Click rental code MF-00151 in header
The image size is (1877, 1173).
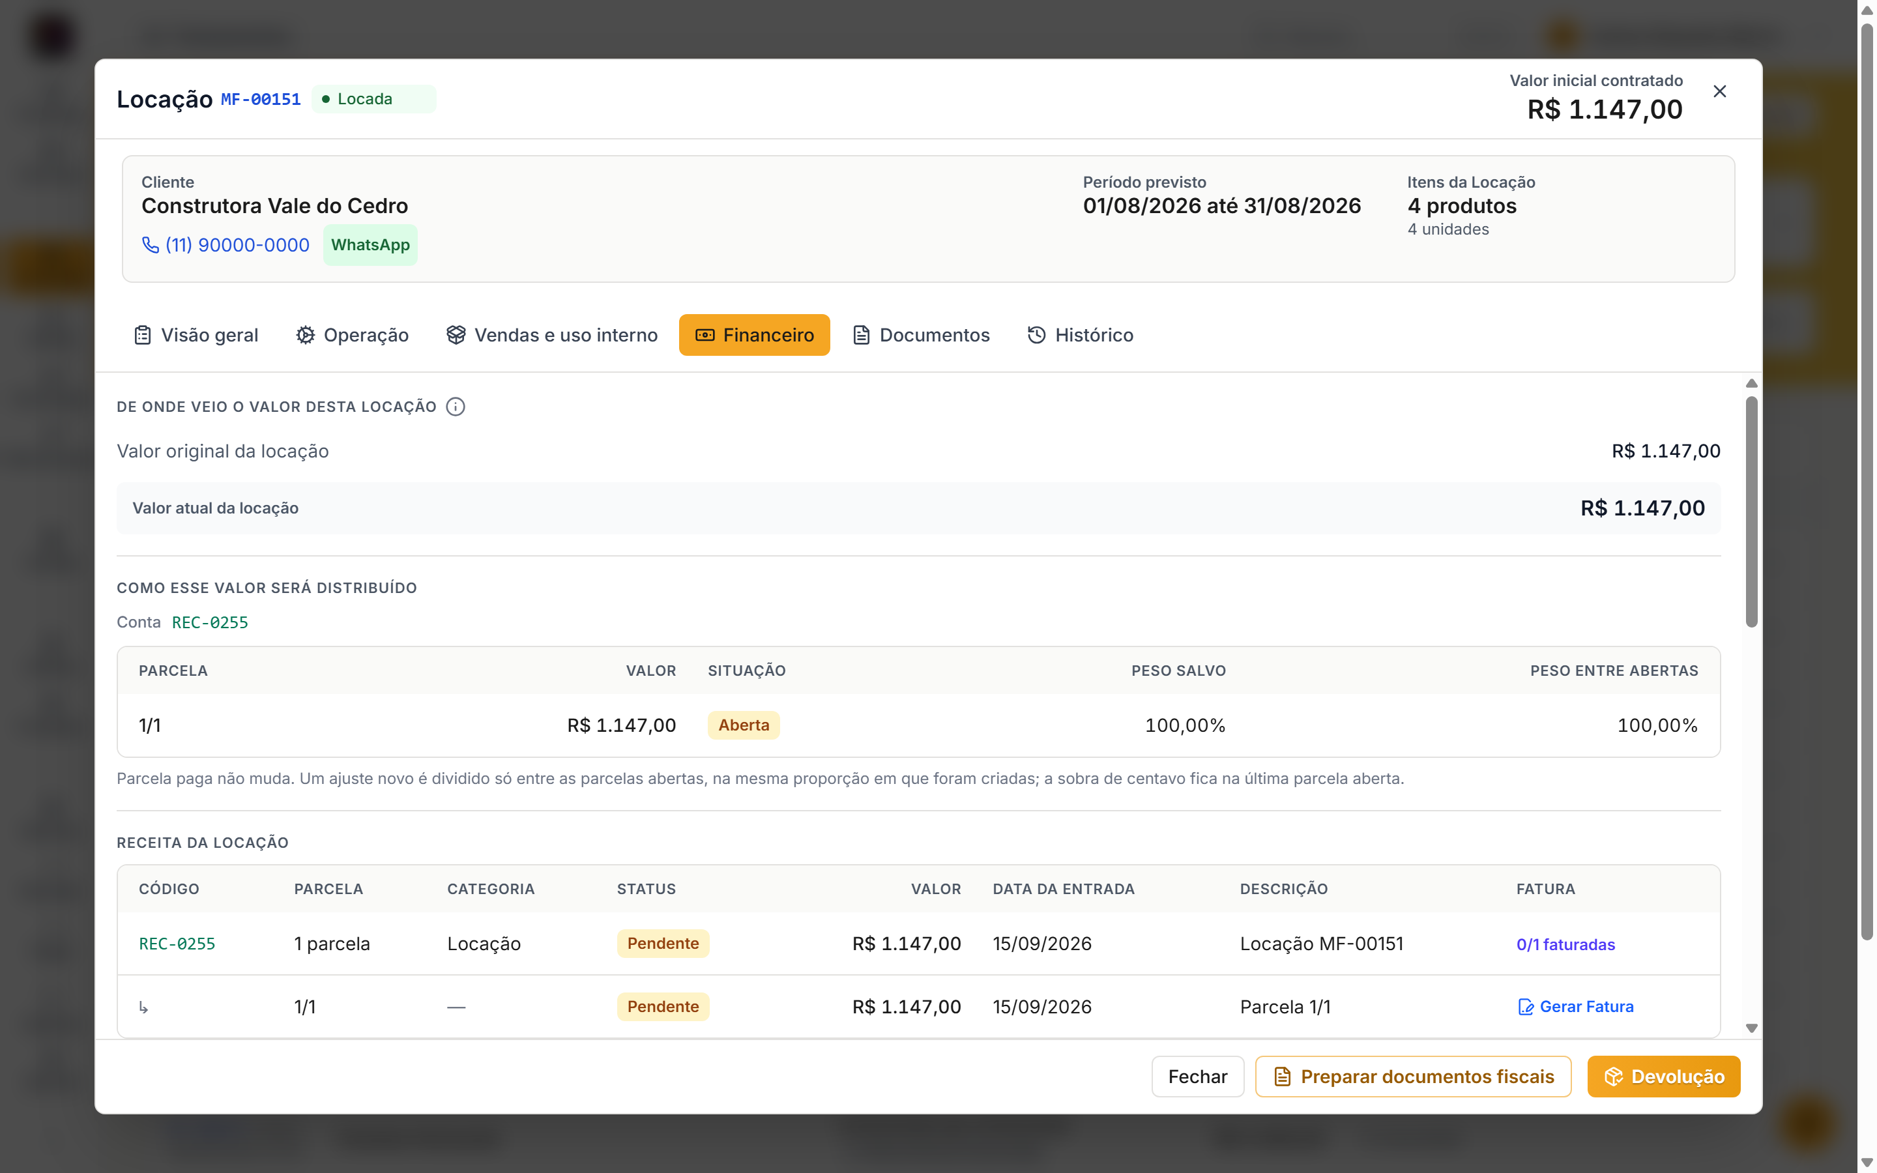261,99
